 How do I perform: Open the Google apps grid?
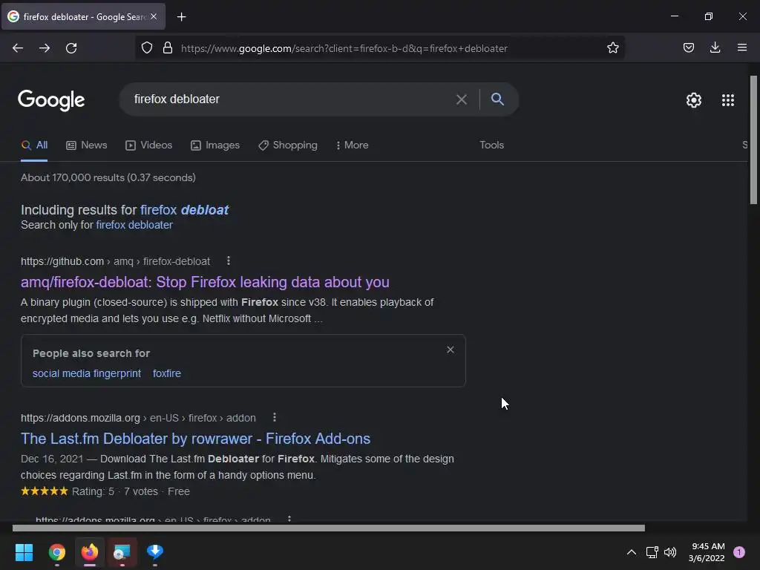coord(727,100)
